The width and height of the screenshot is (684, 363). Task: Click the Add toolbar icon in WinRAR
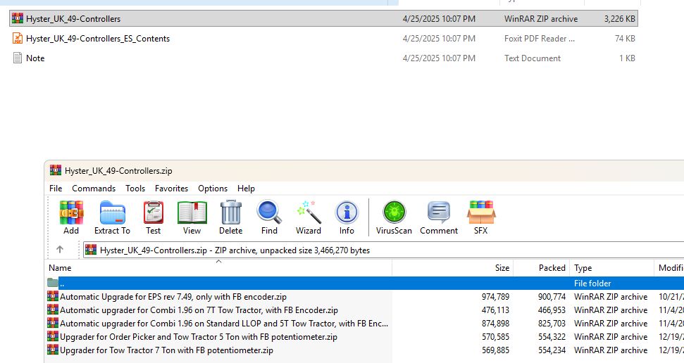(71, 212)
